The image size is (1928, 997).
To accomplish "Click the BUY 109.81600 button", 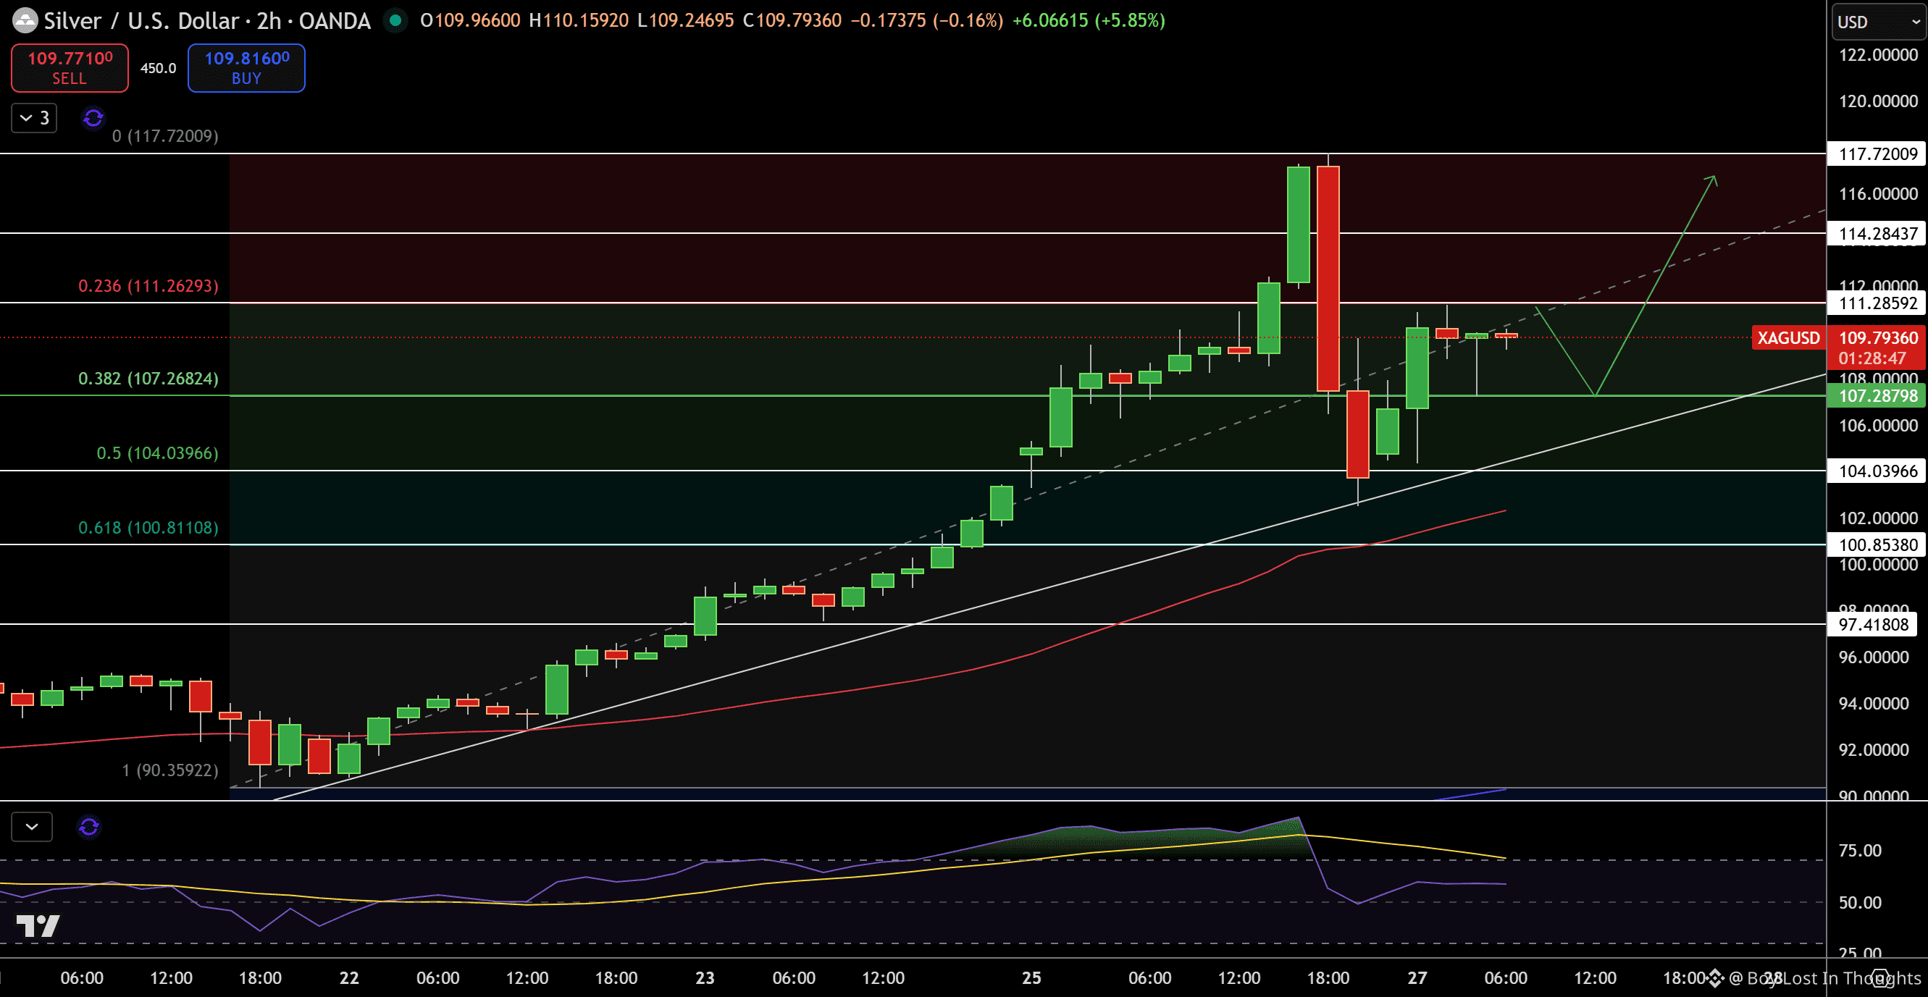I will (246, 67).
